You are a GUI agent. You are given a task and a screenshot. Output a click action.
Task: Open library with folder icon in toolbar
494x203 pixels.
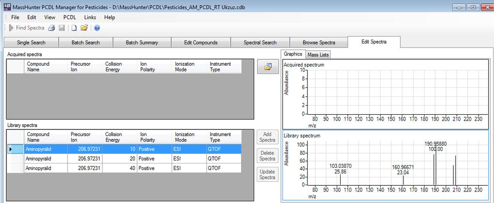84,28
